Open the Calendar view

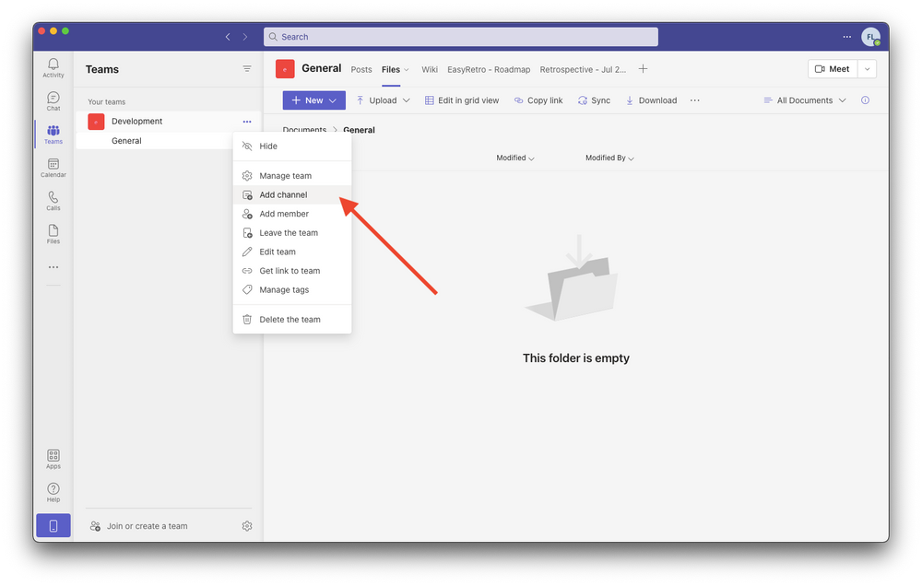pos(53,168)
